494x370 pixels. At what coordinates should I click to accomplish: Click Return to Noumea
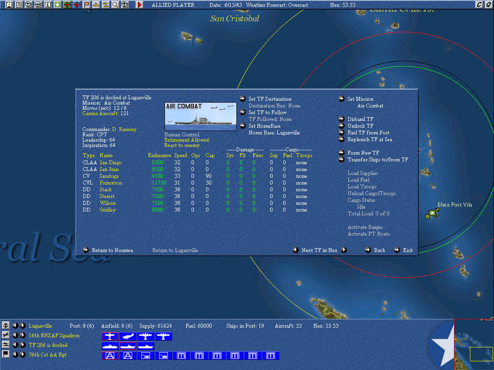112,250
